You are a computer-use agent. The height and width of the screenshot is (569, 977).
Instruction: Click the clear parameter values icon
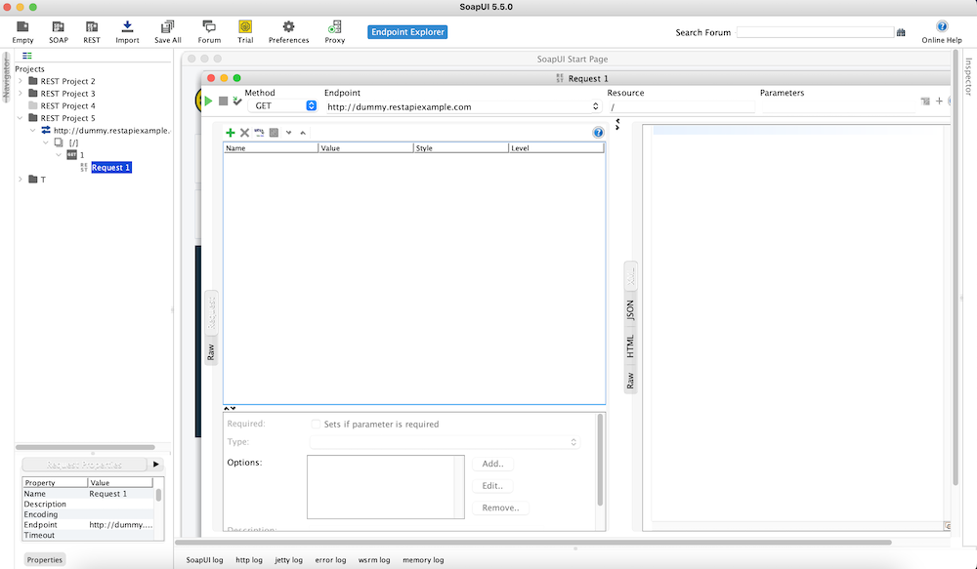274,133
